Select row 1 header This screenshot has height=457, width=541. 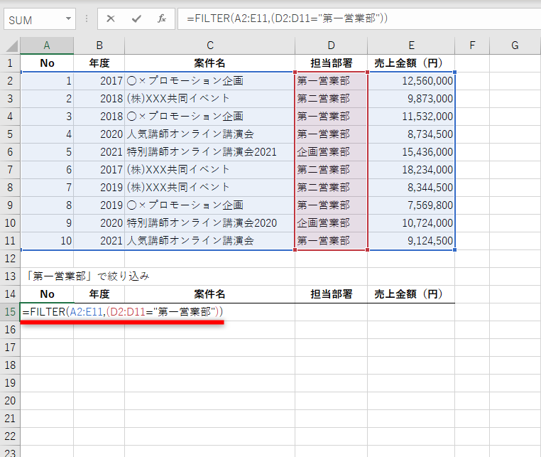click(10, 63)
